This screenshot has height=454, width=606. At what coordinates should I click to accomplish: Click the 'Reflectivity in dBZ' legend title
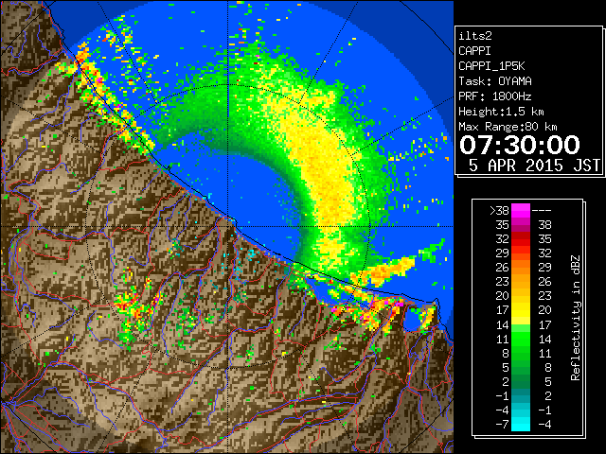pyautogui.click(x=576, y=318)
